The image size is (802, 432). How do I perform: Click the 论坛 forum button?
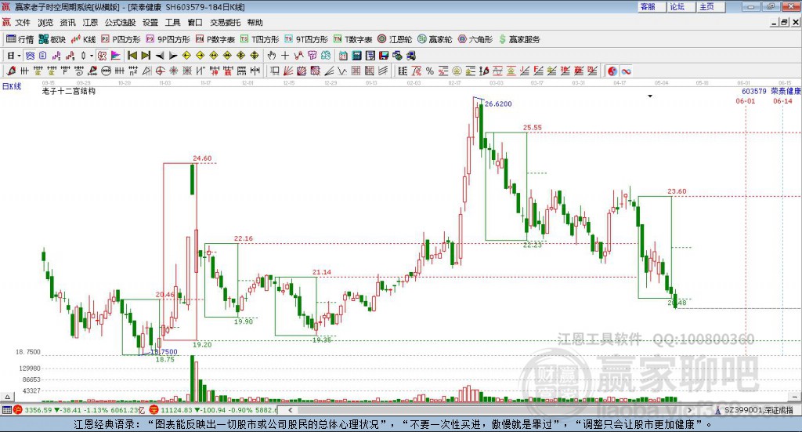[x=681, y=6]
